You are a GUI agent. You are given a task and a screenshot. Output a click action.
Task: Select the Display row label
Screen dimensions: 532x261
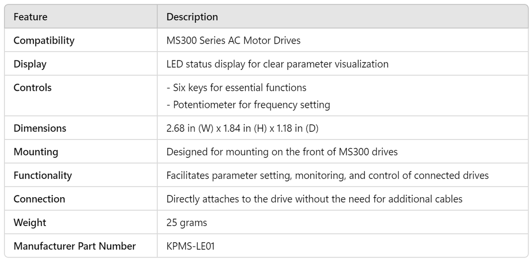30,64
